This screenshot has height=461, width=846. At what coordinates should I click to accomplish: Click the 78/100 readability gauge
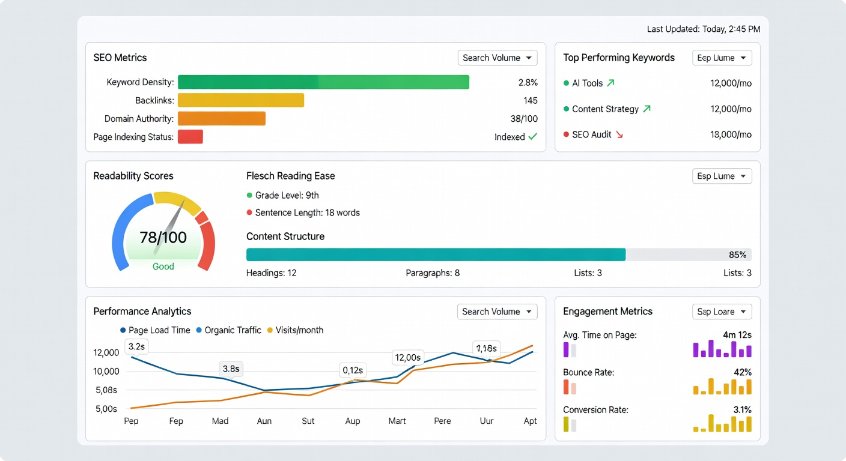163,232
